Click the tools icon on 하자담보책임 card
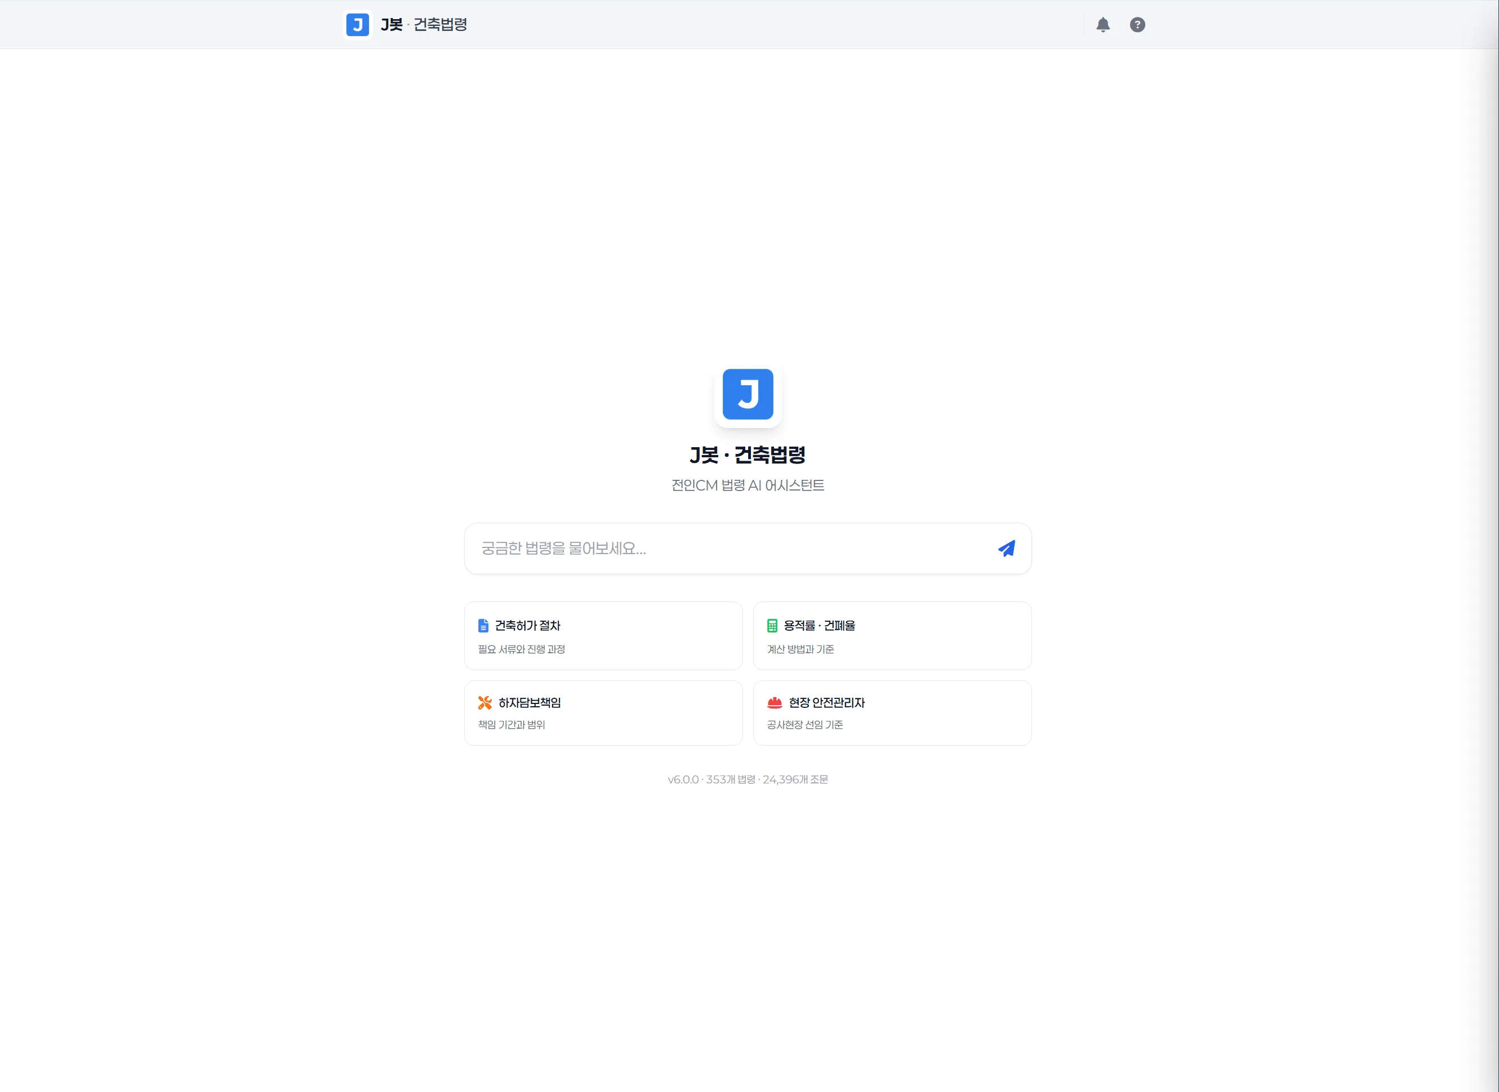Screen dimensions: 1499x1092 point(484,703)
